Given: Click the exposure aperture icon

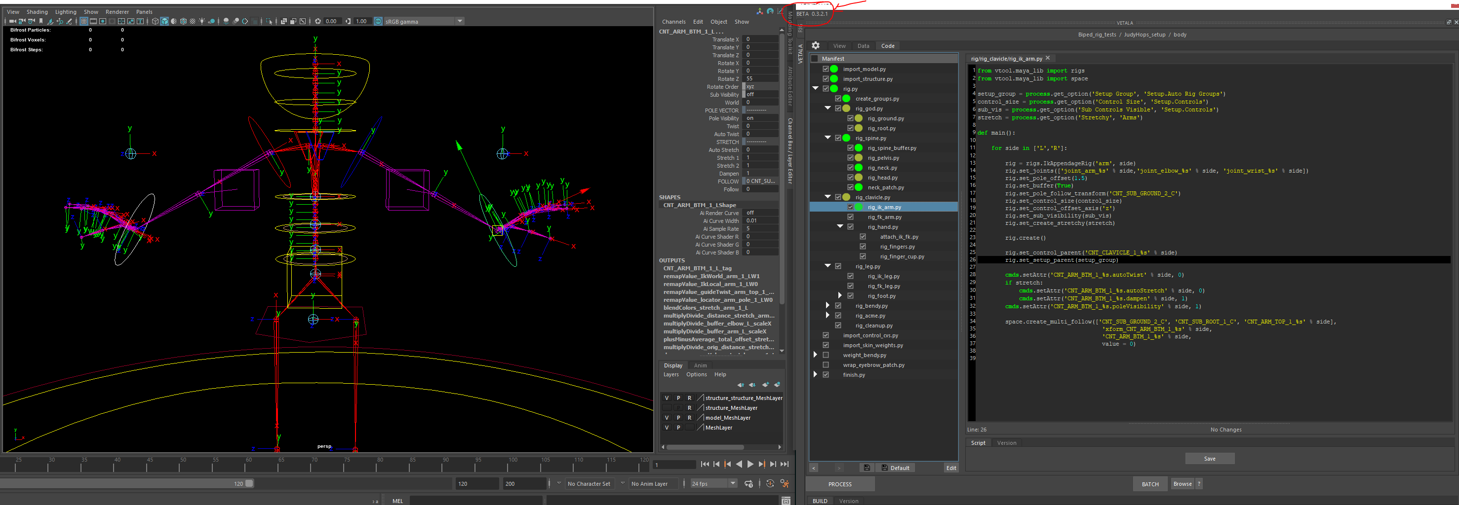Looking at the screenshot, I should [x=318, y=22].
